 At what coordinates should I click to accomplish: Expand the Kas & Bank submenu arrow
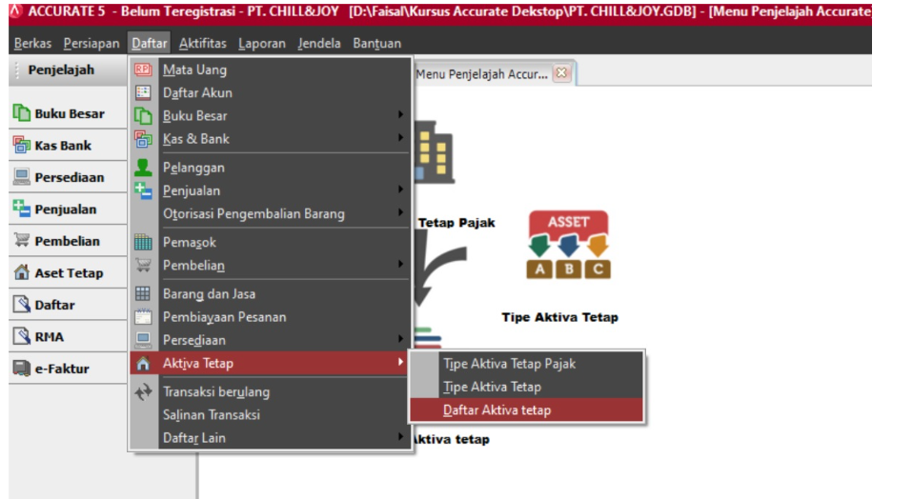(x=400, y=139)
